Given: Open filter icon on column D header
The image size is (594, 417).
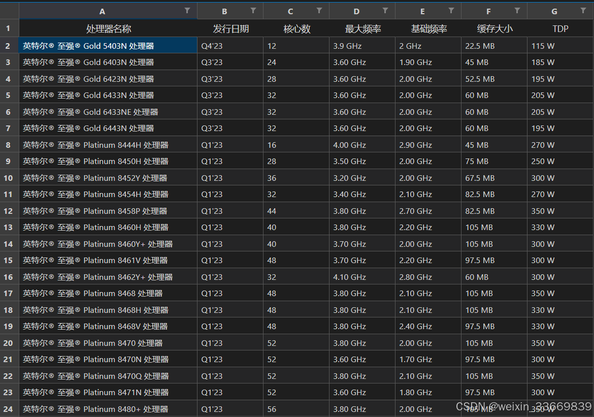Looking at the screenshot, I should pos(385,11).
